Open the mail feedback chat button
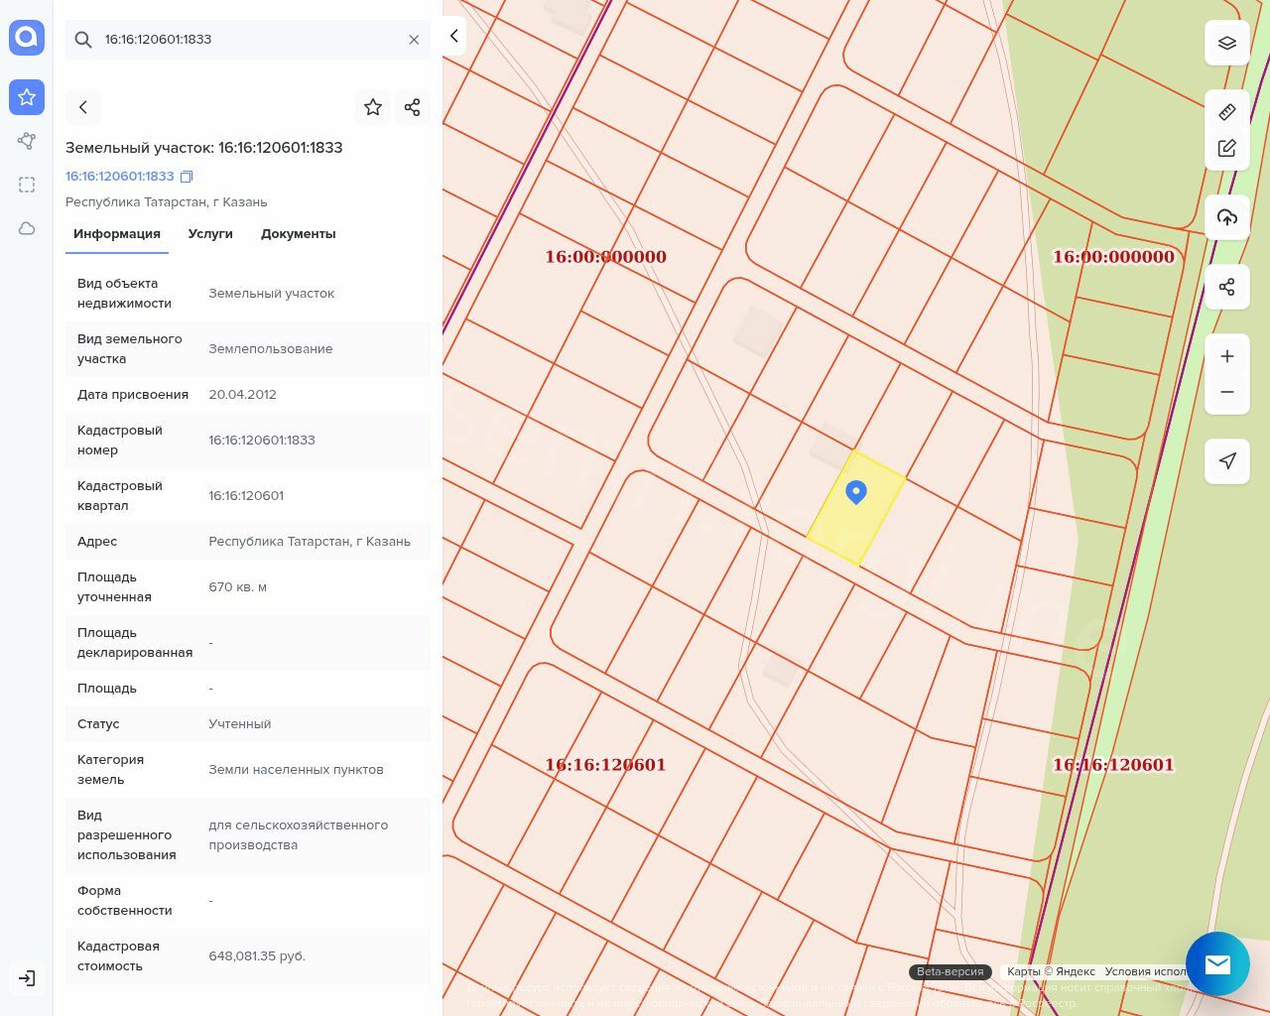This screenshot has height=1016, width=1270. [x=1217, y=963]
